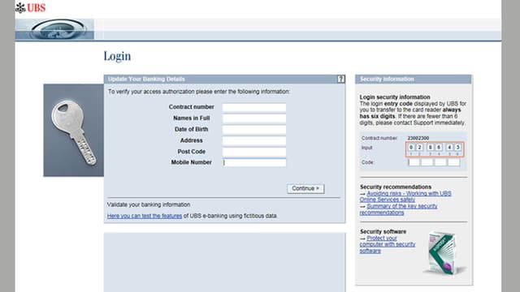Screen dimensions: 520x292
Task: Click the 'To verify your access authorization' text
Action: click(x=198, y=92)
